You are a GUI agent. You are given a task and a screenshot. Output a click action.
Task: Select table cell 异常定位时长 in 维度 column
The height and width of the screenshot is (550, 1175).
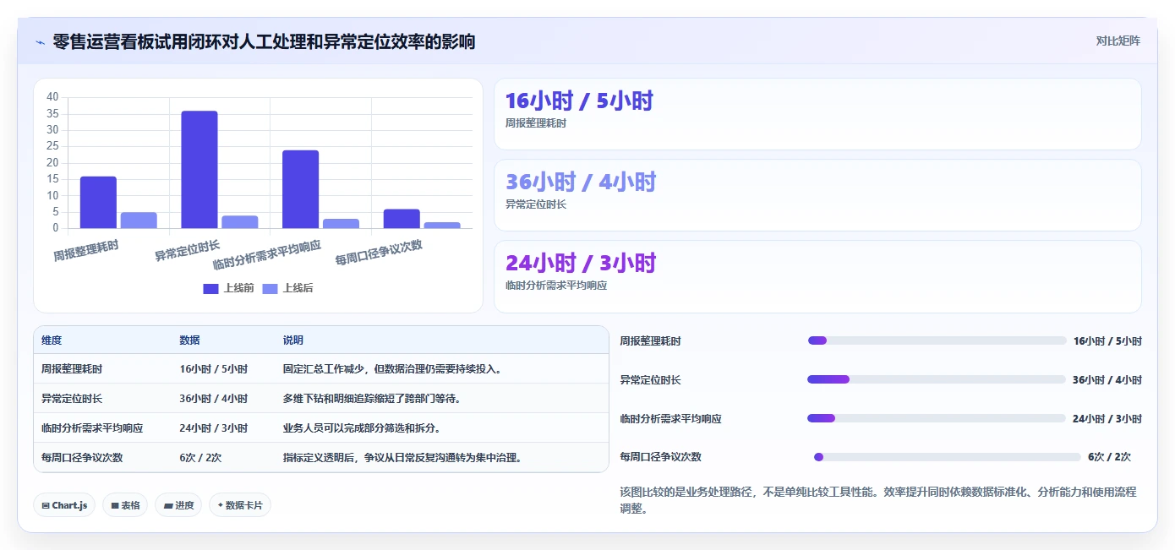point(72,399)
